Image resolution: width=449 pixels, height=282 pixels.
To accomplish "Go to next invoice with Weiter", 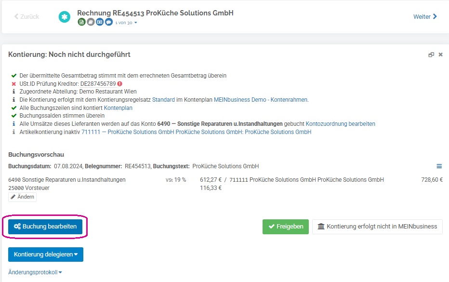I will 425,16.
